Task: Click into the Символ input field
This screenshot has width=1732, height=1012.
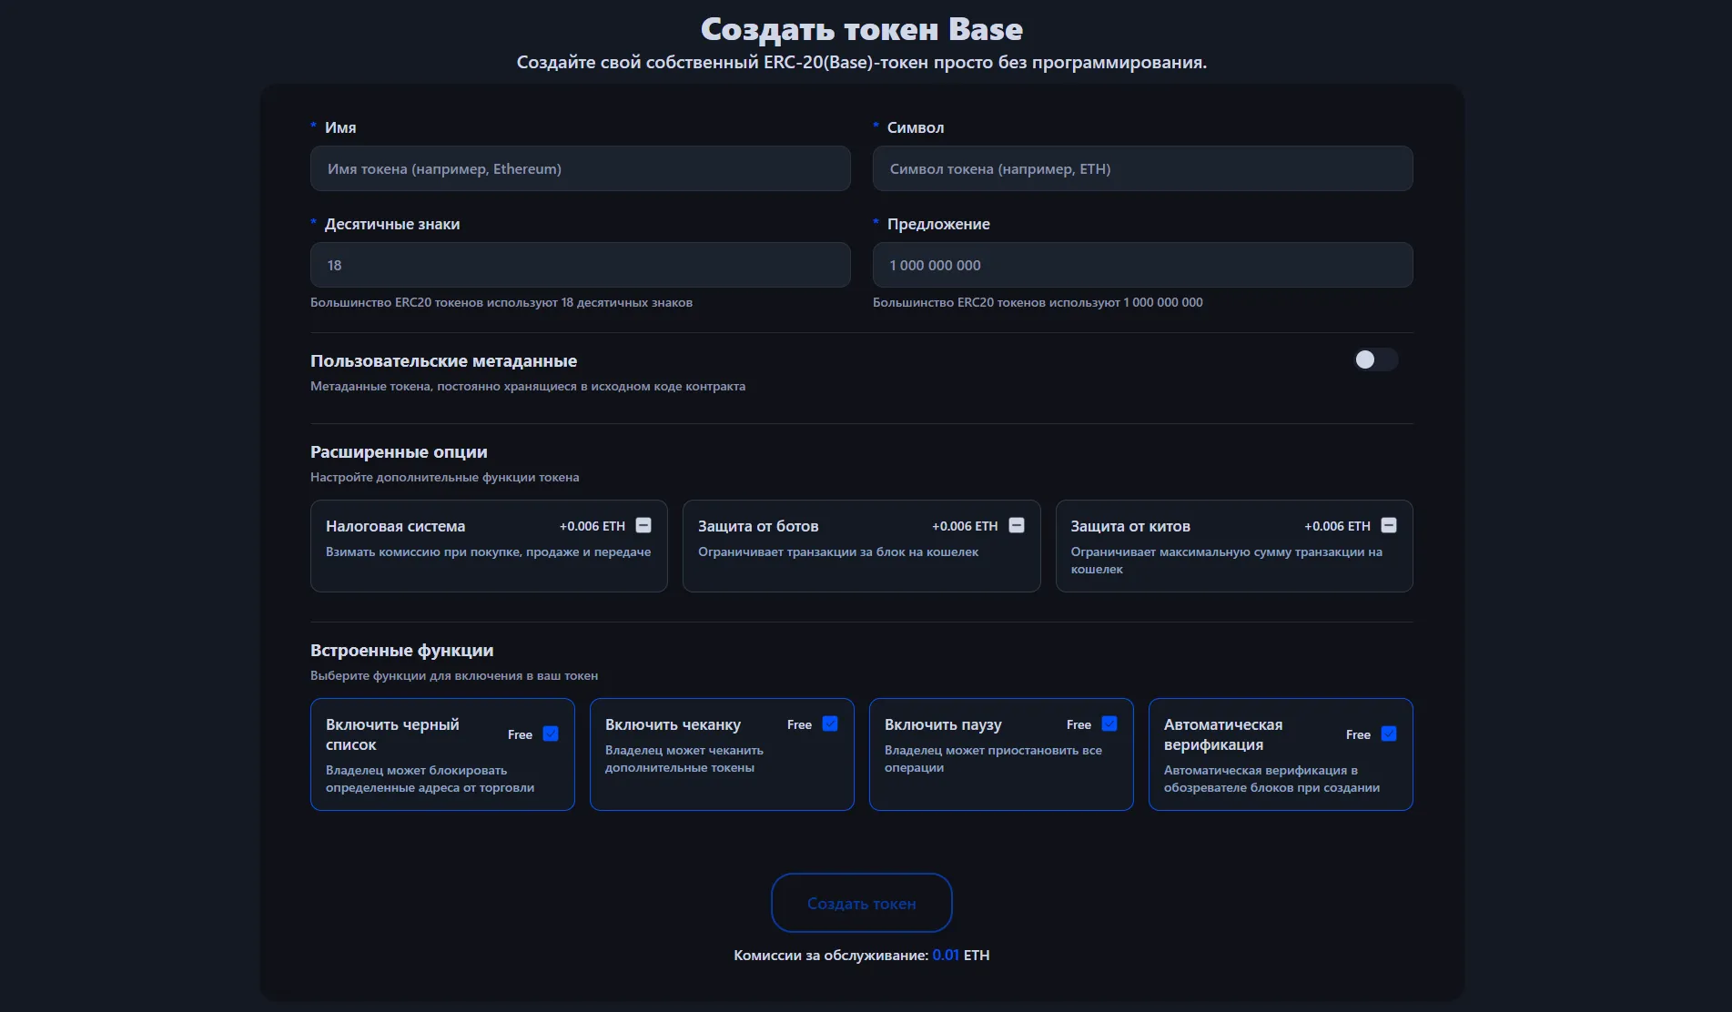Action: point(1142,169)
